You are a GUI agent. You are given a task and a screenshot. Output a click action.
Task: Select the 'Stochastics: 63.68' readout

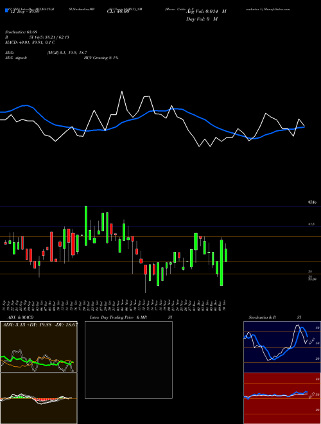coord(21,32)
